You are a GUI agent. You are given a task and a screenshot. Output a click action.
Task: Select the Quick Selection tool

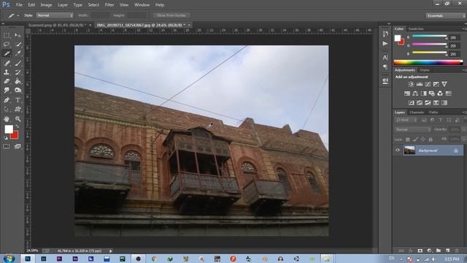18,45
